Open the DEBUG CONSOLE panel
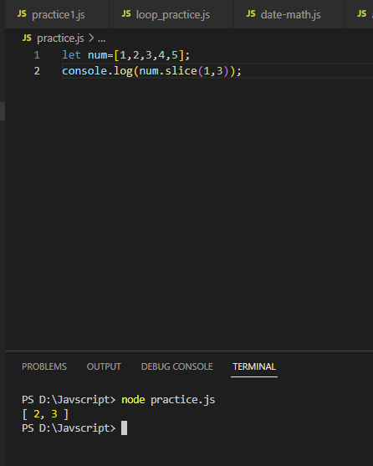The image size is (373, 466). pos(177,366)
